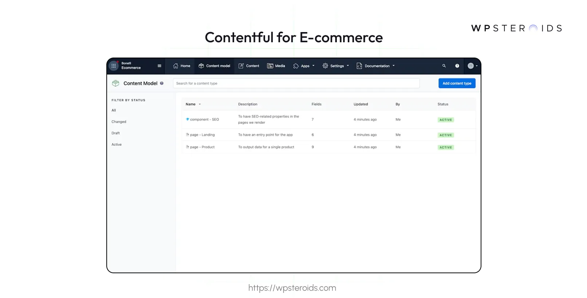Click fields count 6 in Landing row
Viewport: 587px width, 298px height.
coord(312,135)
